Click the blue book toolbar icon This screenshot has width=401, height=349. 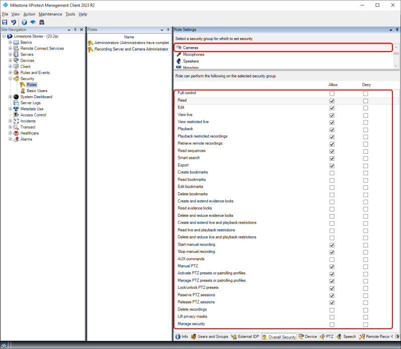click(x=33, y=22)
